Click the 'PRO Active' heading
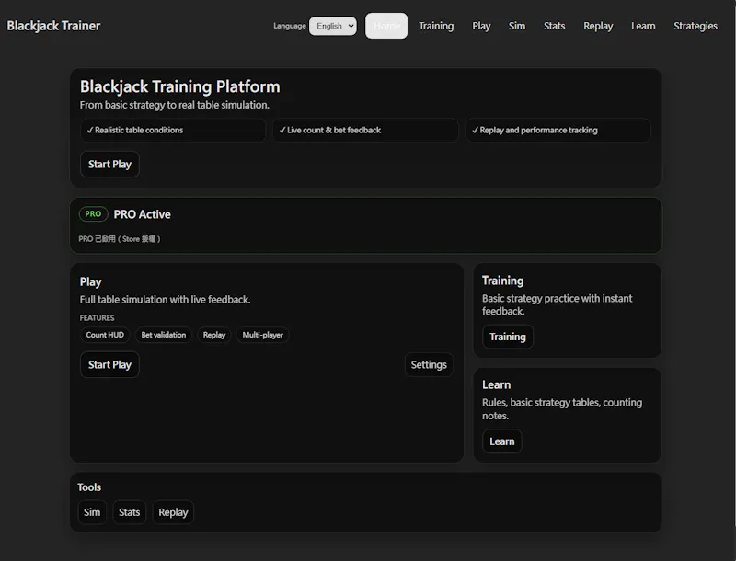Viewport: 736px width, 561px height. [143, 214]
